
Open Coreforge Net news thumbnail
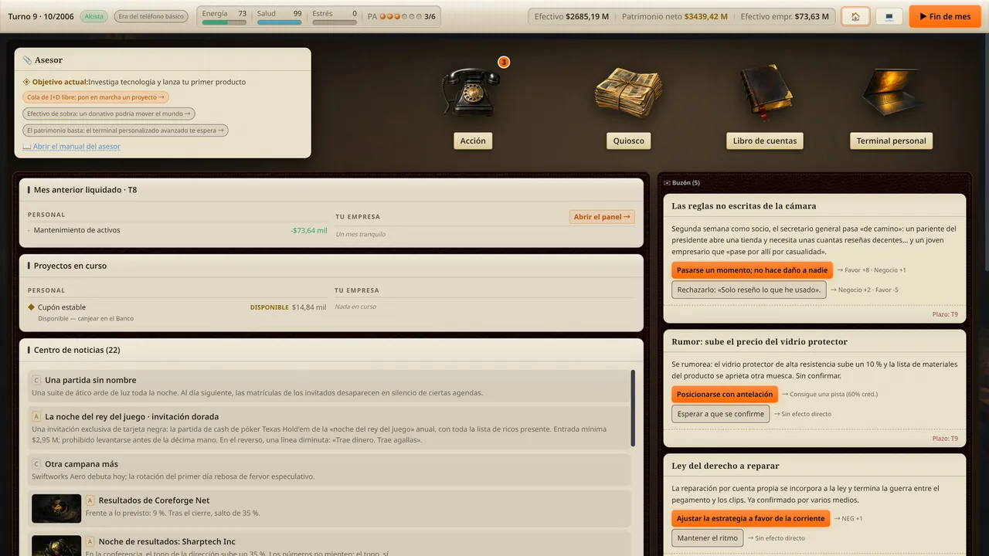click(56, 508)
